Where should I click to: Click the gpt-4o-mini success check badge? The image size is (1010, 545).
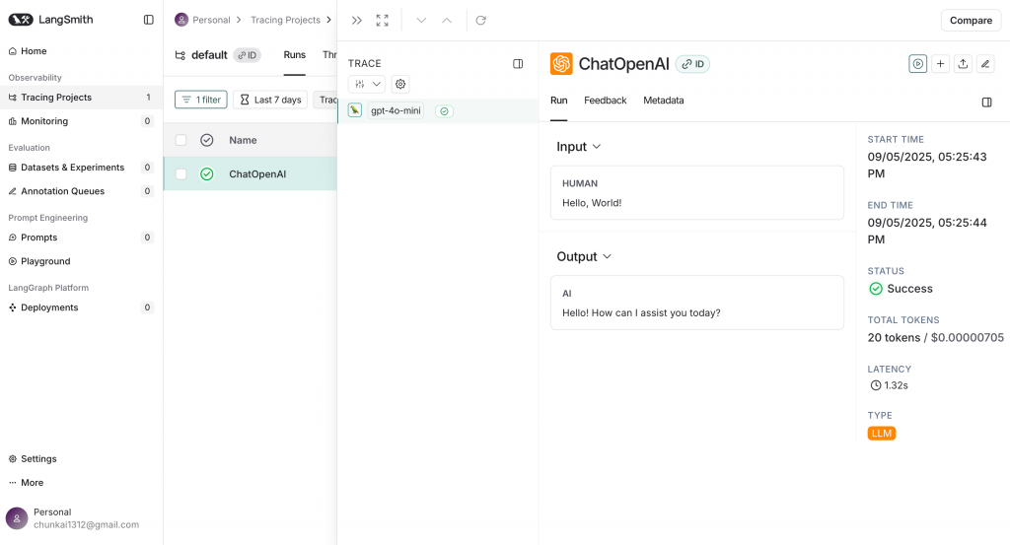click(445, 111)
